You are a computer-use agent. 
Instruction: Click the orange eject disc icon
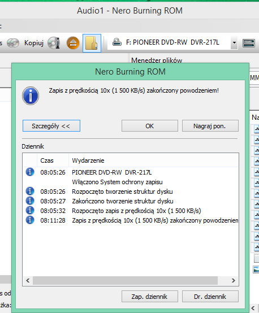tap(73, 43)
